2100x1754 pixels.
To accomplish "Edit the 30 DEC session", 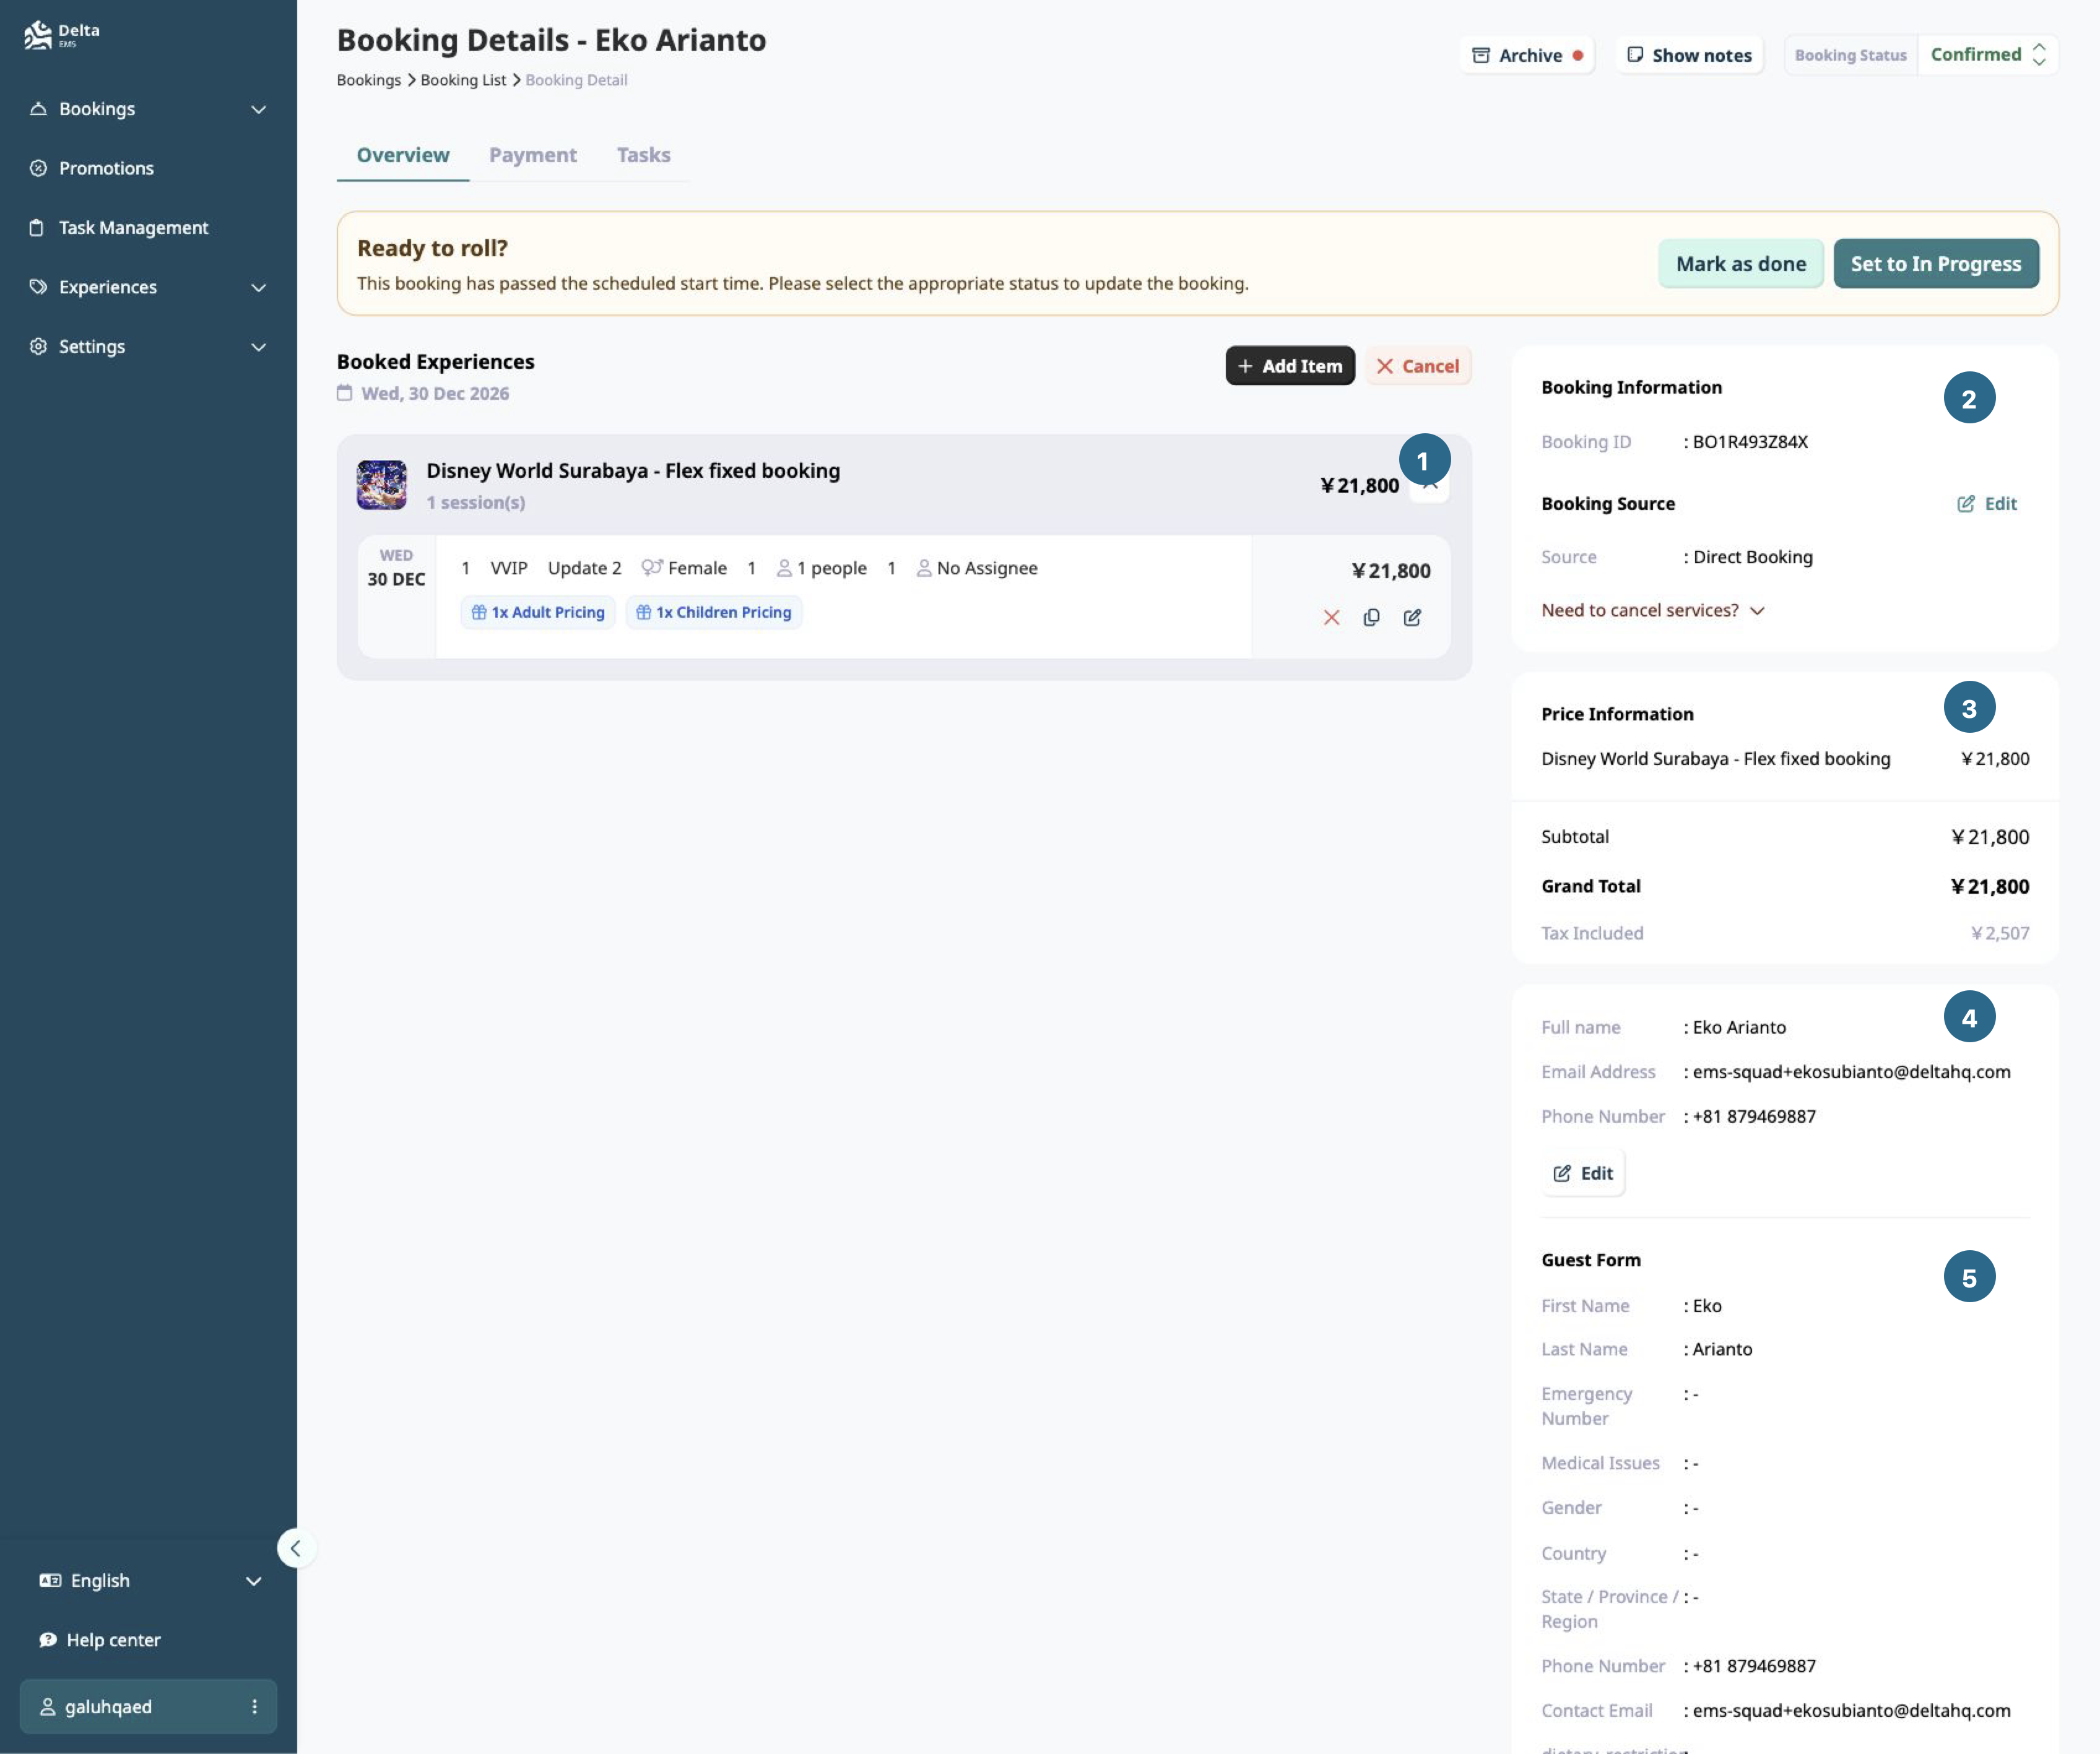I will 1412,618.
